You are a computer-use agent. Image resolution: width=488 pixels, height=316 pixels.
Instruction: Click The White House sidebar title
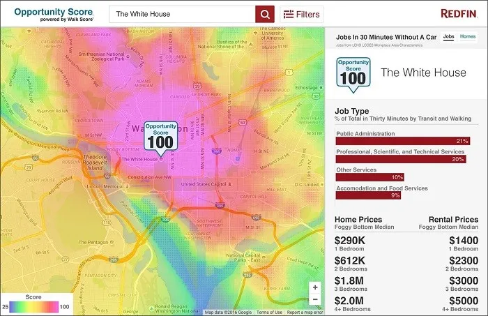click(424, 73)
